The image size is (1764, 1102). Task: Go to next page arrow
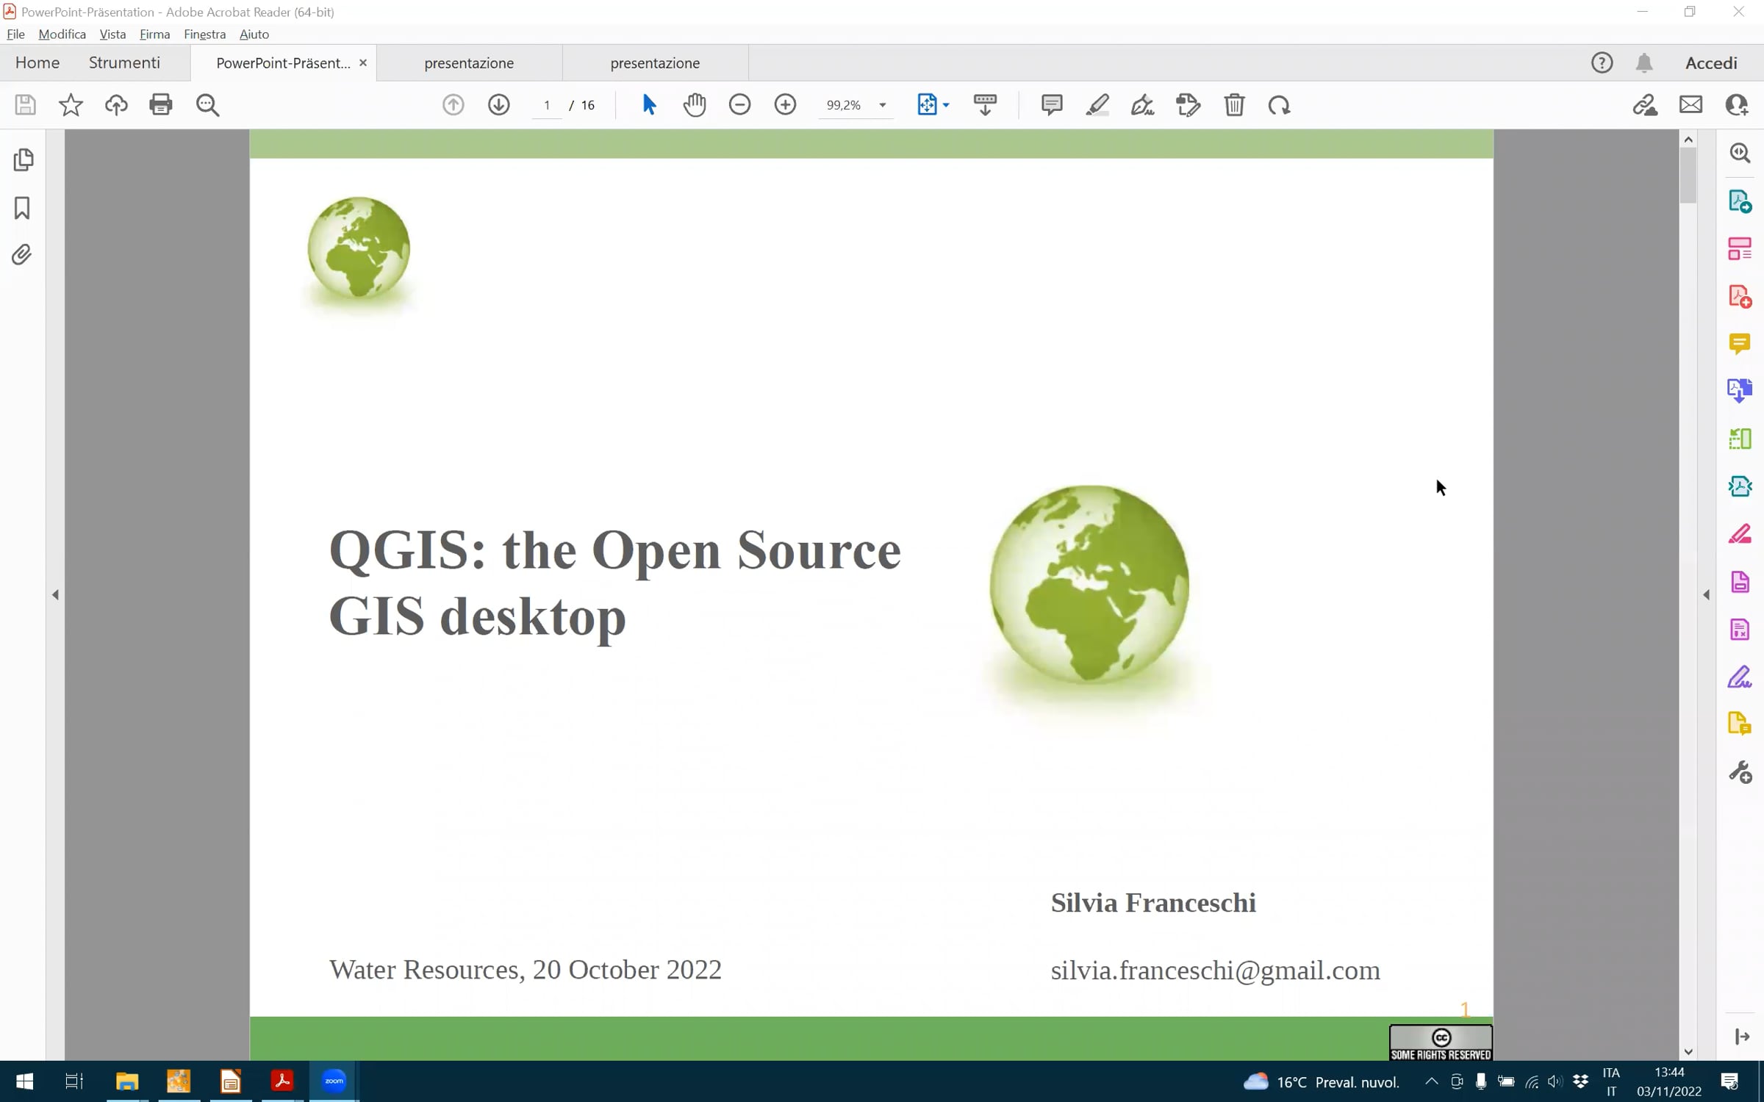(499, 105)
